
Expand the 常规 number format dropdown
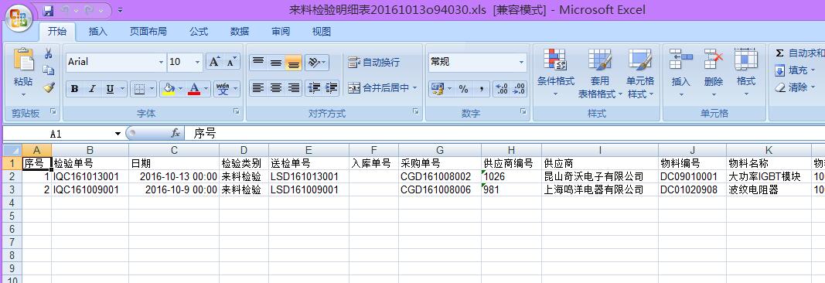pyautogui.click(x=521, y=62)
